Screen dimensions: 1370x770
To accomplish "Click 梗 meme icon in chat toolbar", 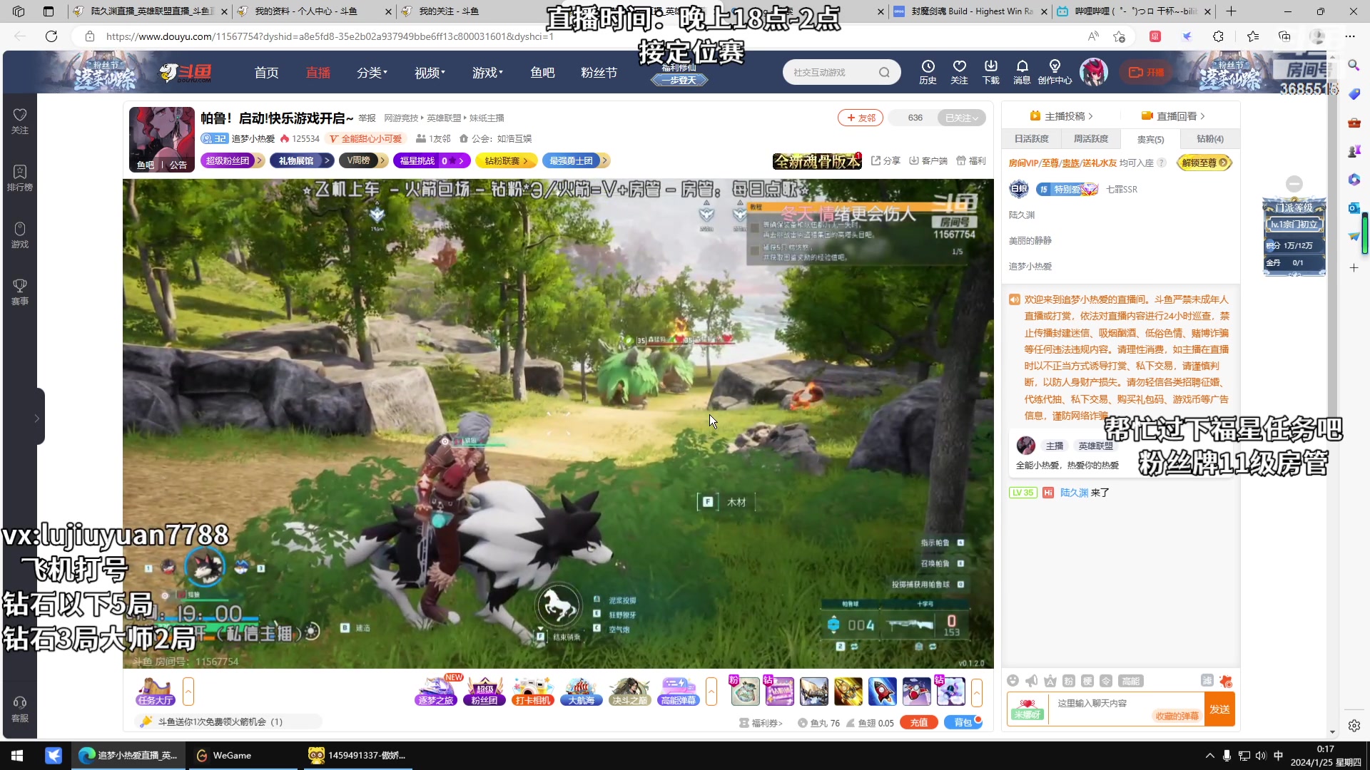I will (x=1087, y=681).
